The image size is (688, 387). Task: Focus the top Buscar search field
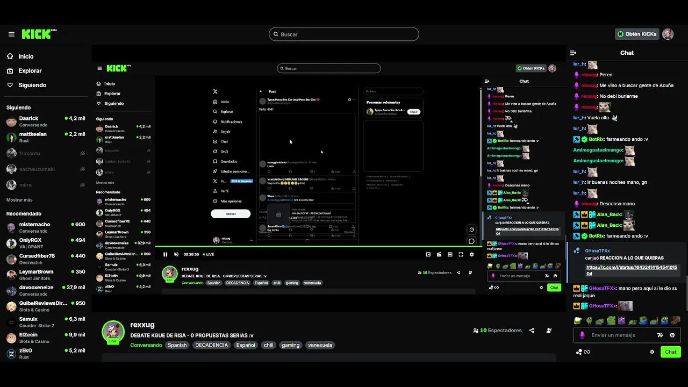(x=344, y=34)
